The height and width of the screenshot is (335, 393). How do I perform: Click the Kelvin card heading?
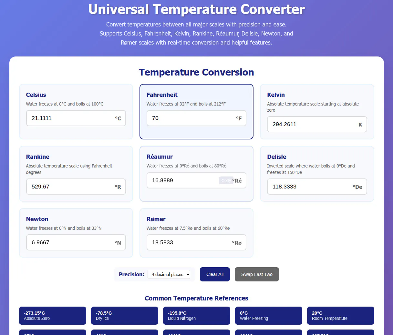(276, 95)
